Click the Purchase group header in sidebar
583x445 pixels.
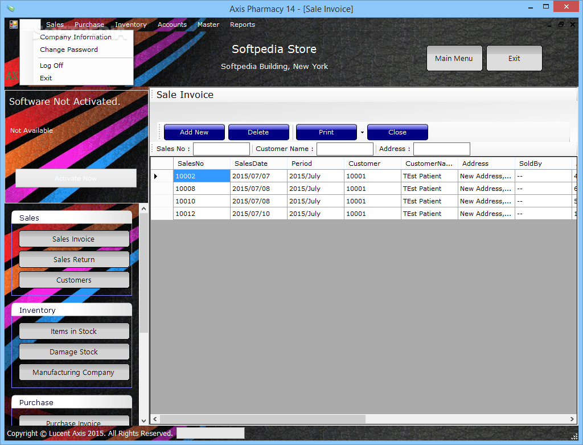click(72, 403)
